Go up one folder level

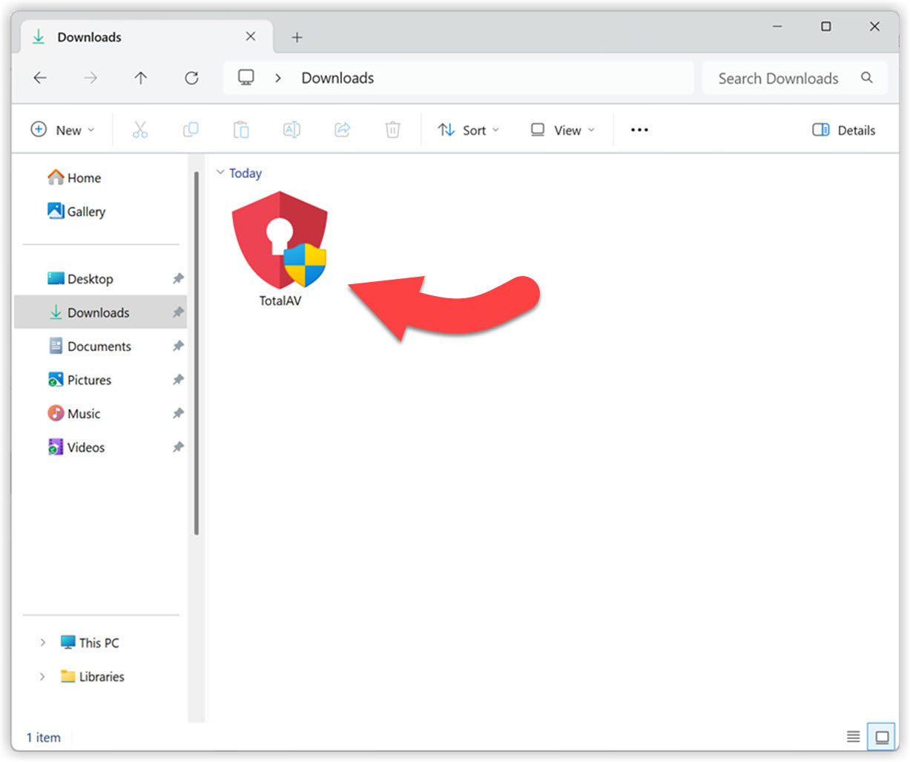[x=141, y=78]
